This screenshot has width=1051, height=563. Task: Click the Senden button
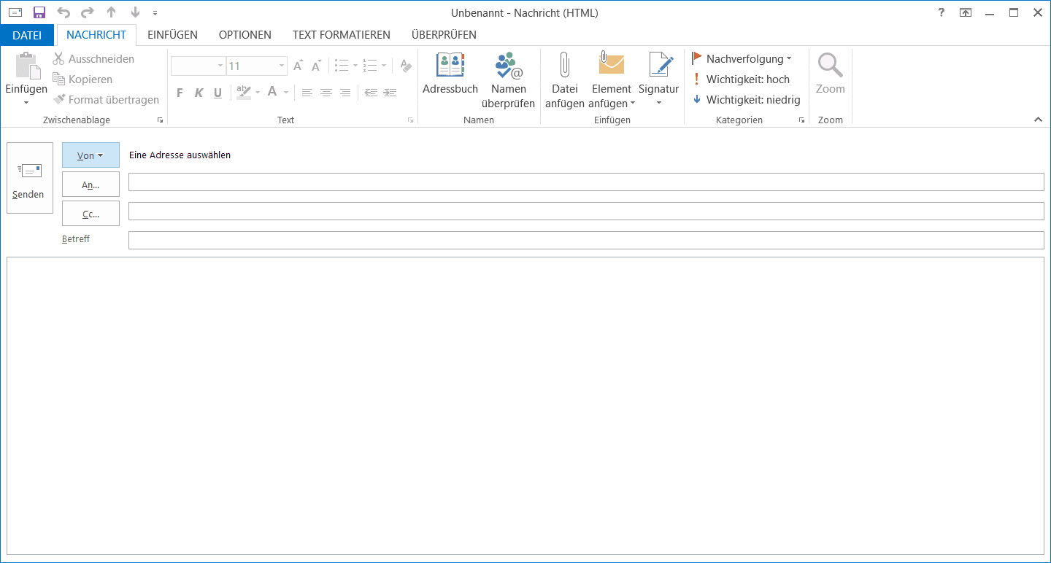(30, 178)
